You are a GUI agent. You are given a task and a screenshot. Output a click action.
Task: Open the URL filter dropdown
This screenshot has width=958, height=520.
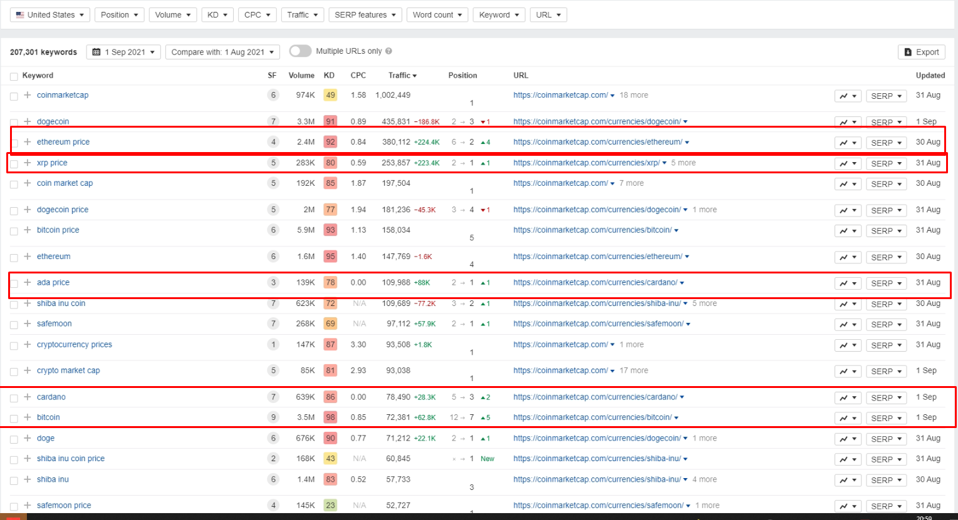click(x=548, y=14)
